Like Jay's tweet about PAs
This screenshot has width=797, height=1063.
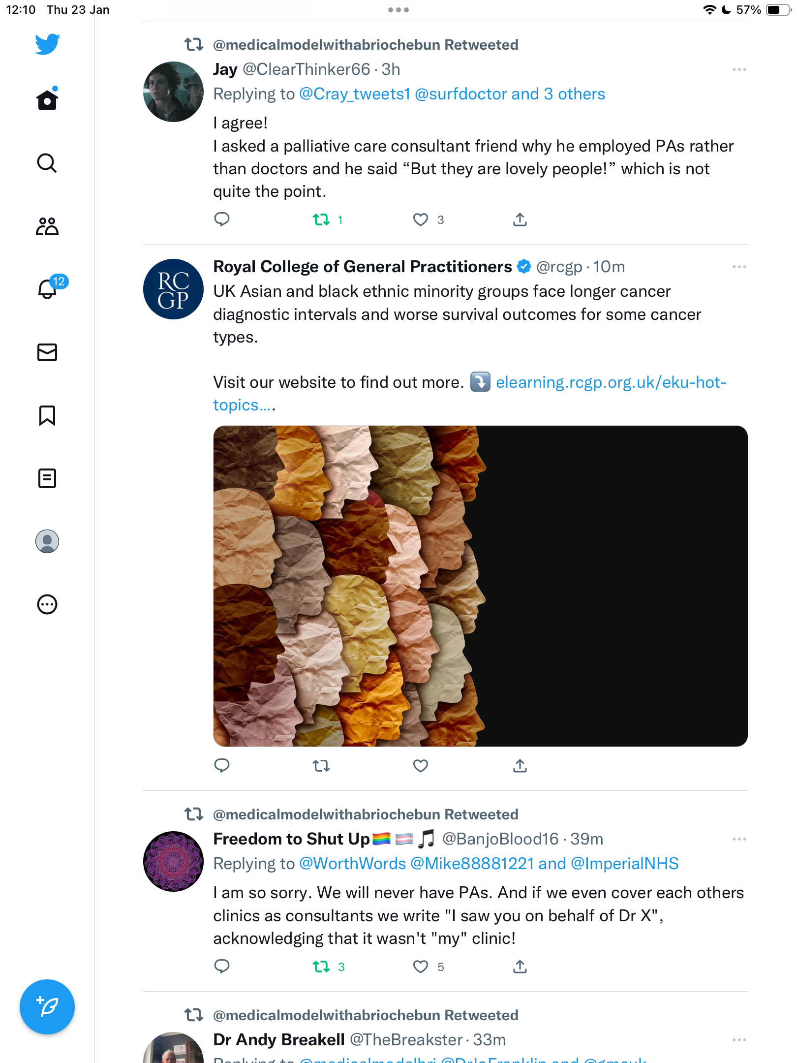[x=421, y=219]
